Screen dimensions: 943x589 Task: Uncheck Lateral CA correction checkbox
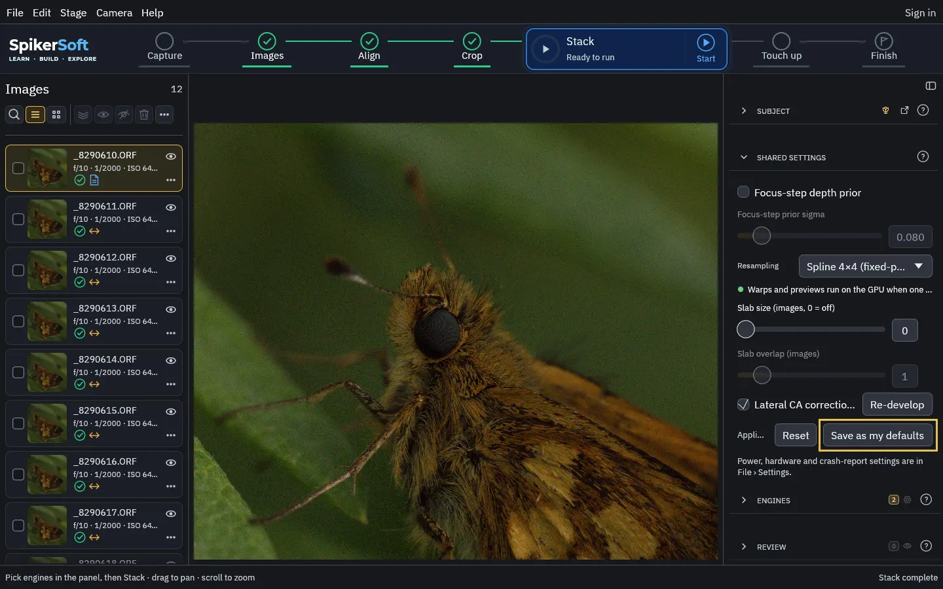[x=743, y=404]
